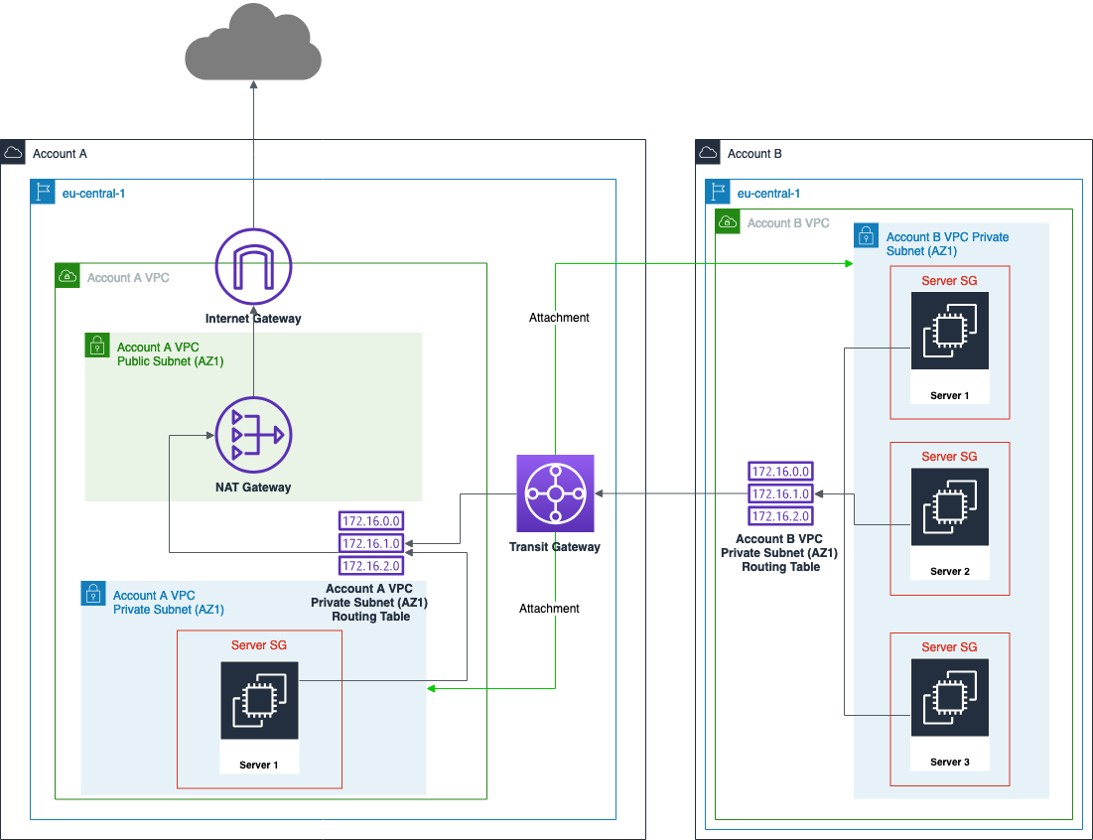Click the lock icon on Account B Private Subnet

pos(865,235)
